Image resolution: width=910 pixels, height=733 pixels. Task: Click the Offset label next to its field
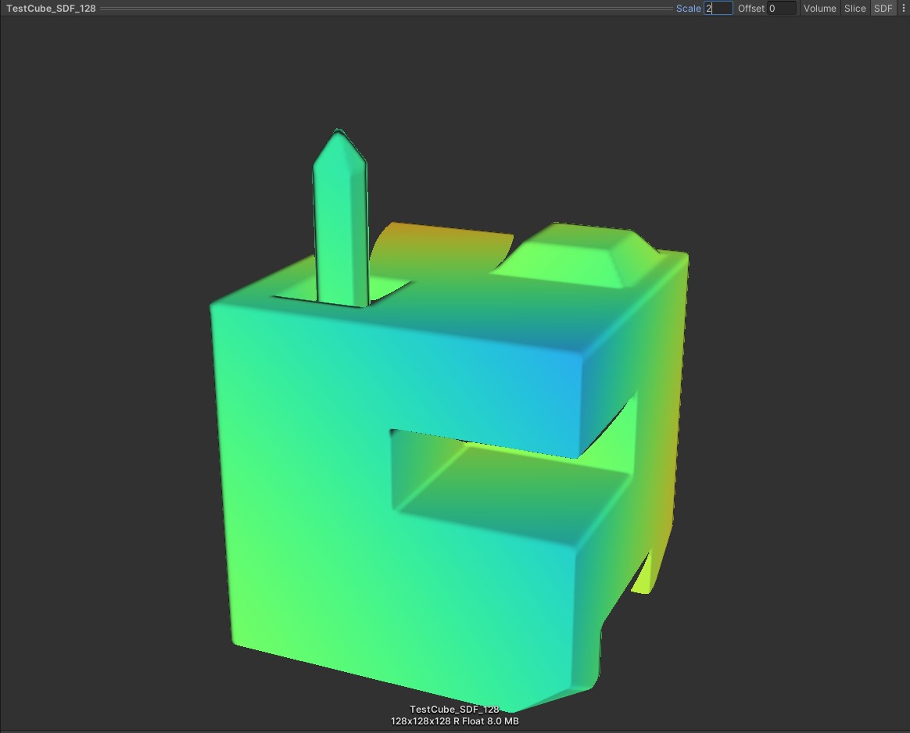[x=750, y=8]
